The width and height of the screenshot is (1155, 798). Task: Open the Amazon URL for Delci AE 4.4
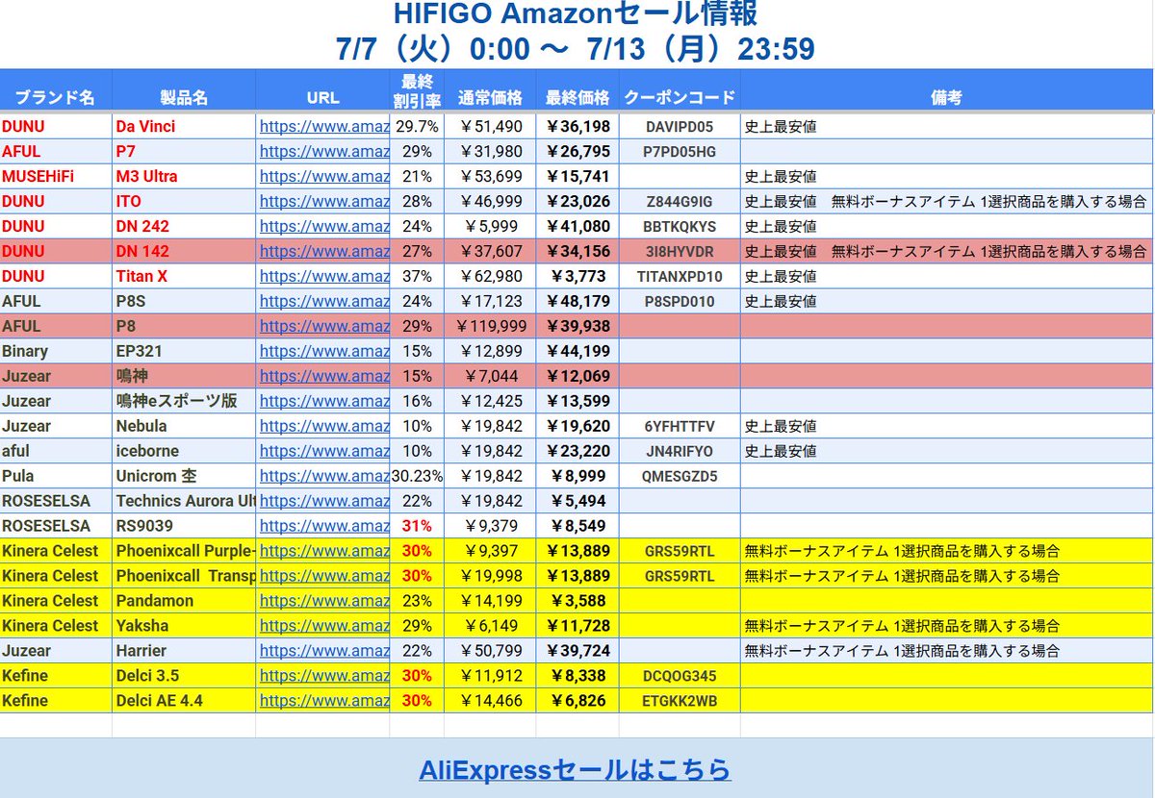324,701
